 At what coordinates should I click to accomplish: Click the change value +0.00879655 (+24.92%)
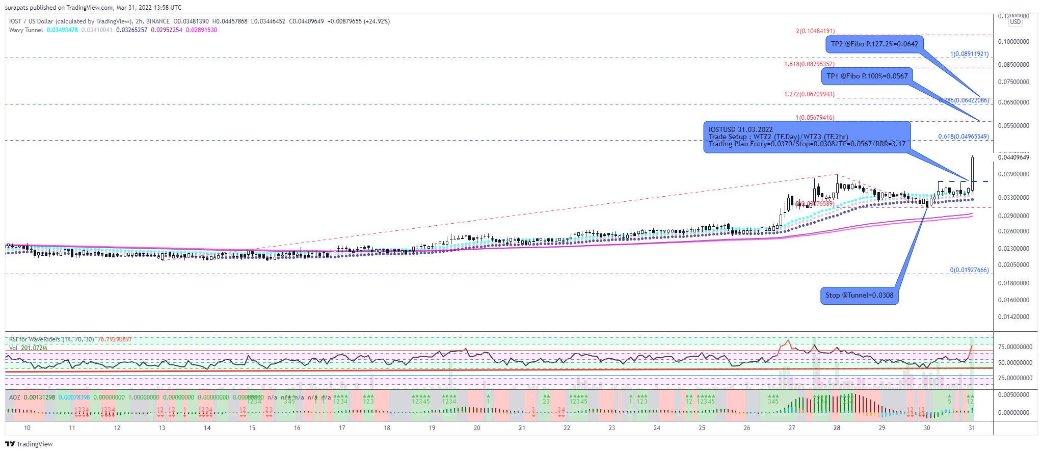359,21
